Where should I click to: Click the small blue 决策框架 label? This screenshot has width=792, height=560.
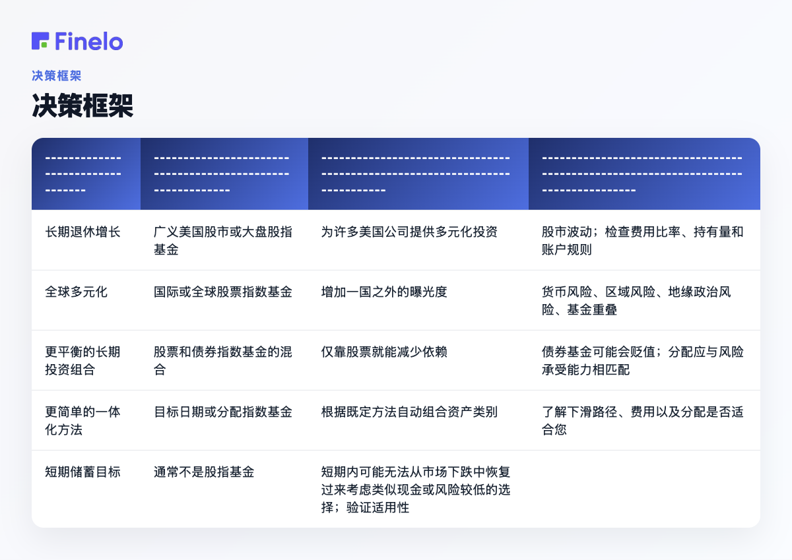(x=57, y=76)
